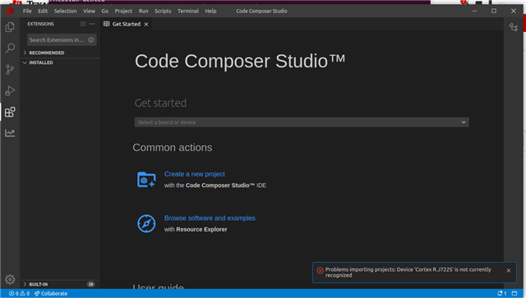Click the Search Extensions input field
526x298 pixels.
click(58, 40)
